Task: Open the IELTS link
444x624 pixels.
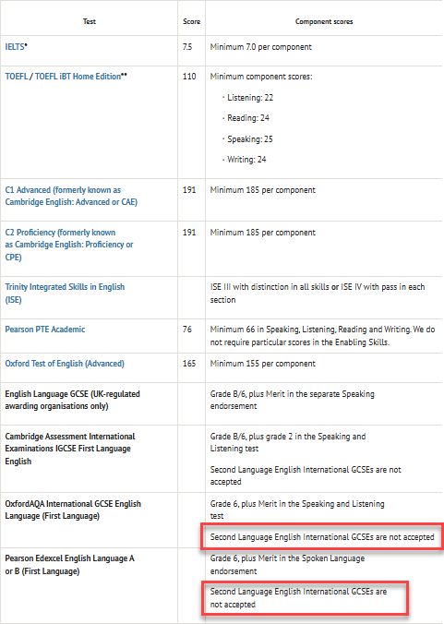Action: click(15, 47)
